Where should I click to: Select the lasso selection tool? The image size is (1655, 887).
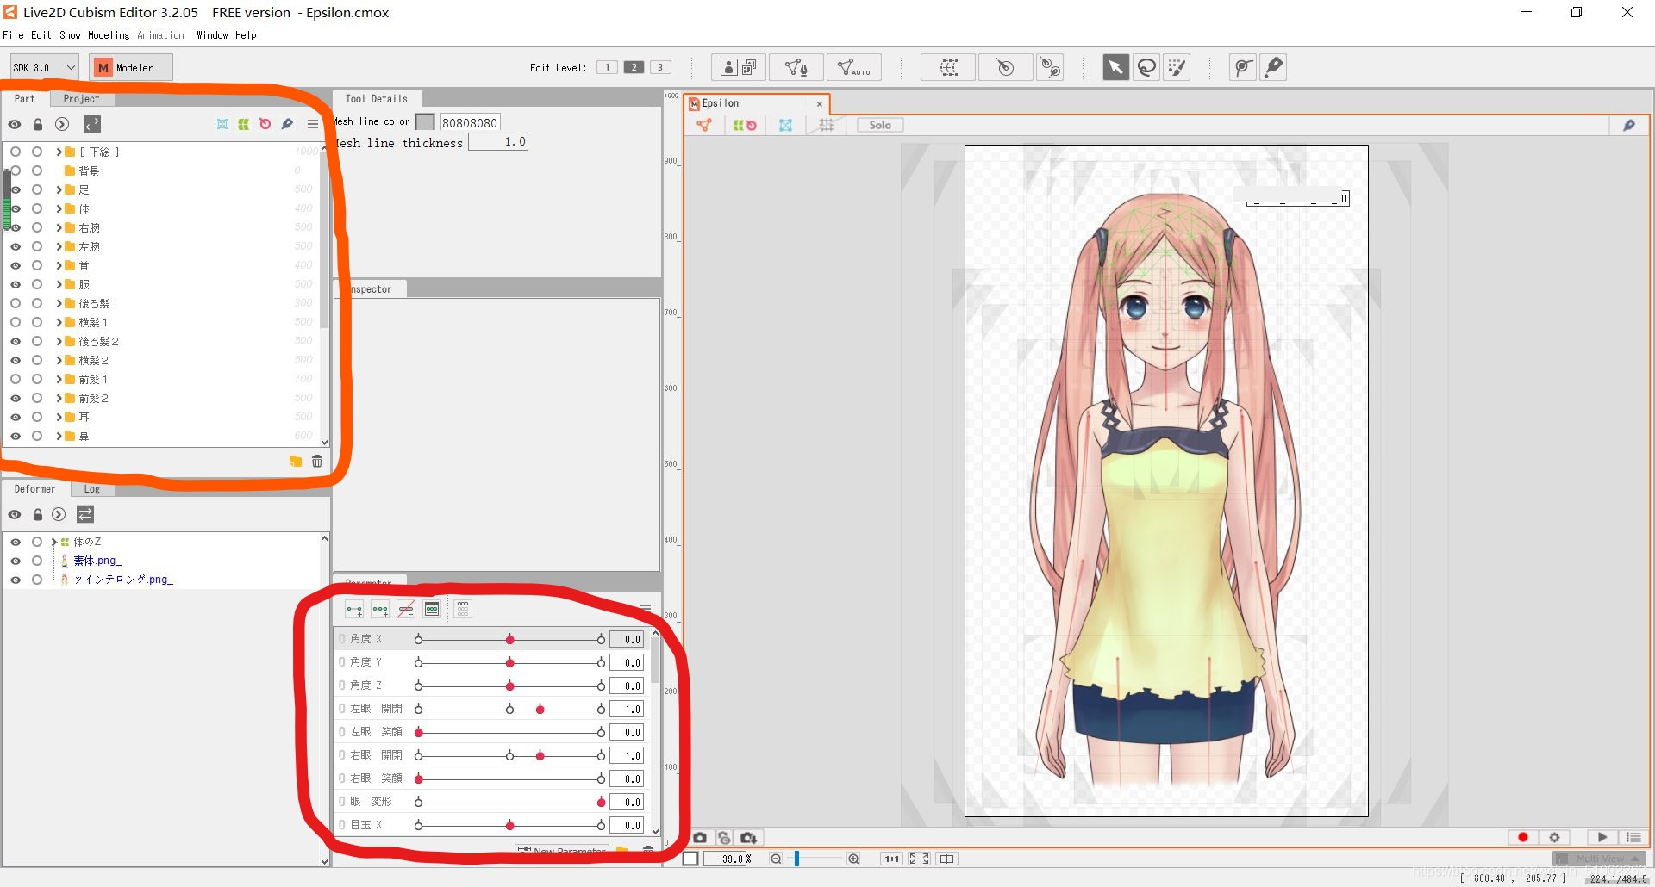[1146, 67]
